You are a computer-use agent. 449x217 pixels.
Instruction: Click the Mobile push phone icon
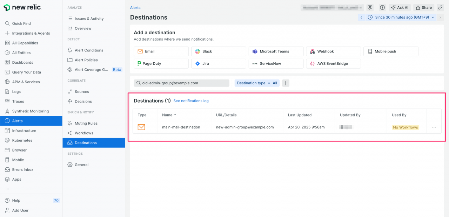370,51
